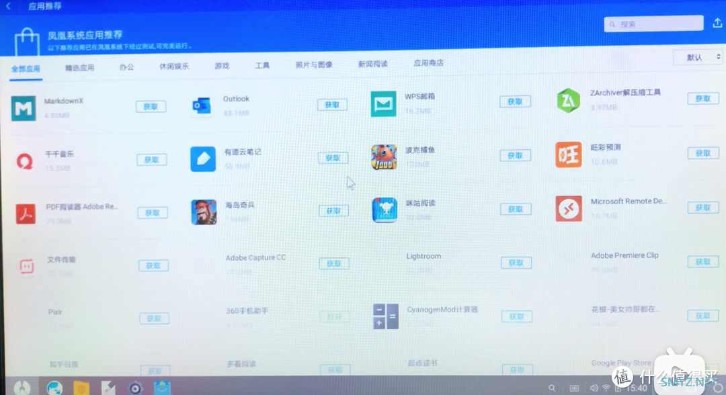This screenshot has width=726, height=395.
Task: Get the PDF阅读器 Adobe Reader app
Action: pos(153,213)
